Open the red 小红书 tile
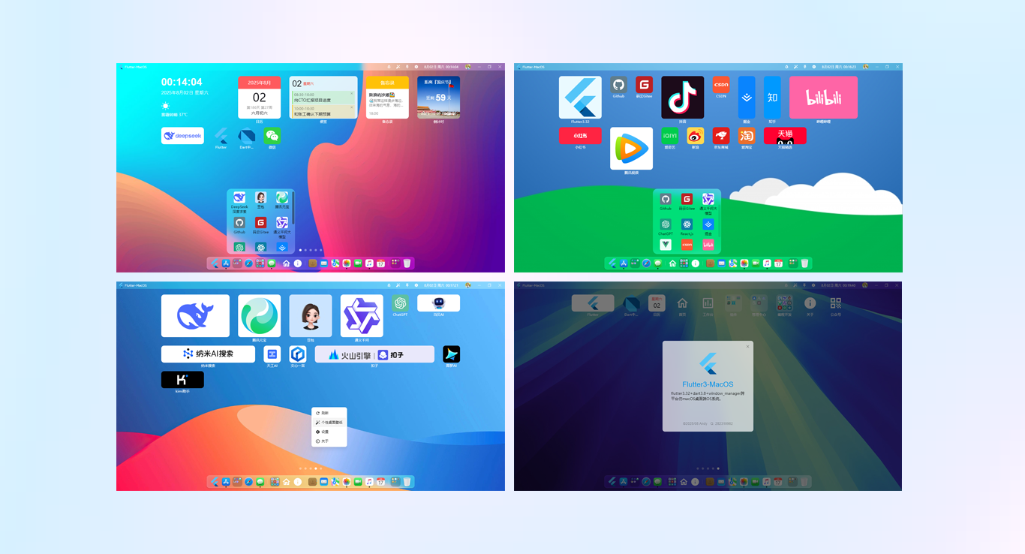The image size is (1025, 554). point(580,136)
